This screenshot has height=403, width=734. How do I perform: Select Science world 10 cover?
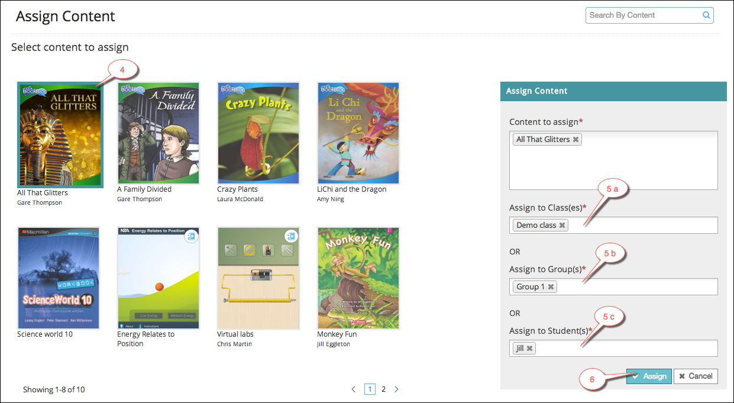(59, 278)
